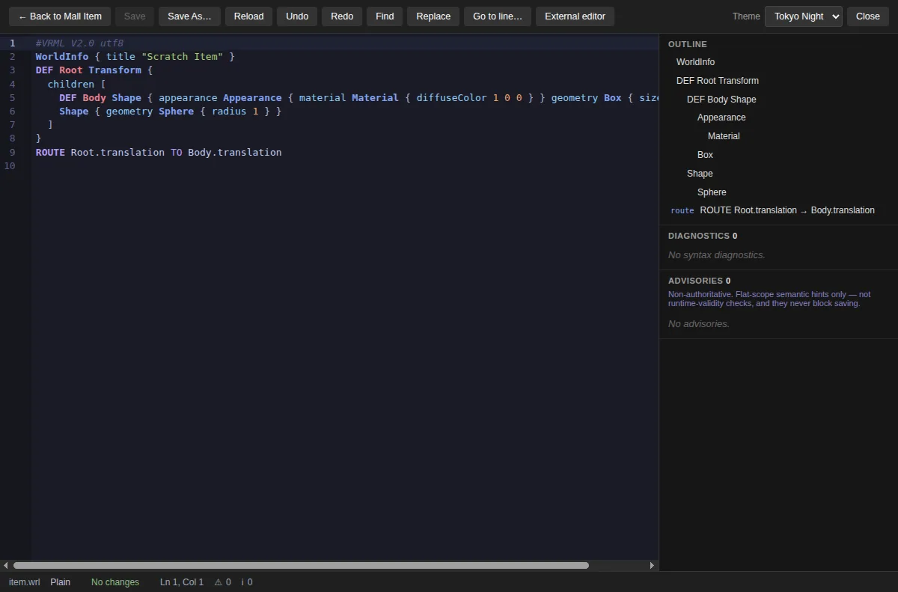Redo the last undone edit
This screenshot has width=898, height=592.
point(342,16)
